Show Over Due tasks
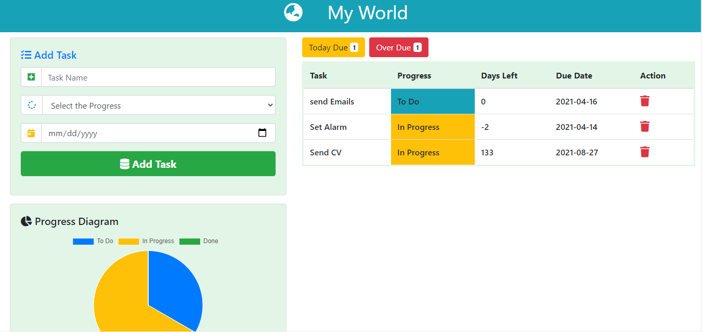 pyautogui.click(x=399, y=47)
